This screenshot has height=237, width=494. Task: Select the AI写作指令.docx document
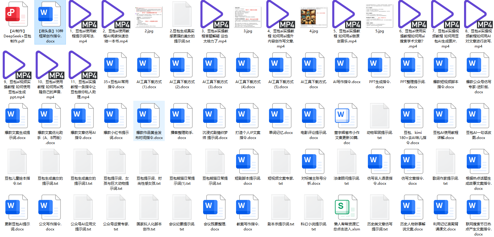click(347, 65)
